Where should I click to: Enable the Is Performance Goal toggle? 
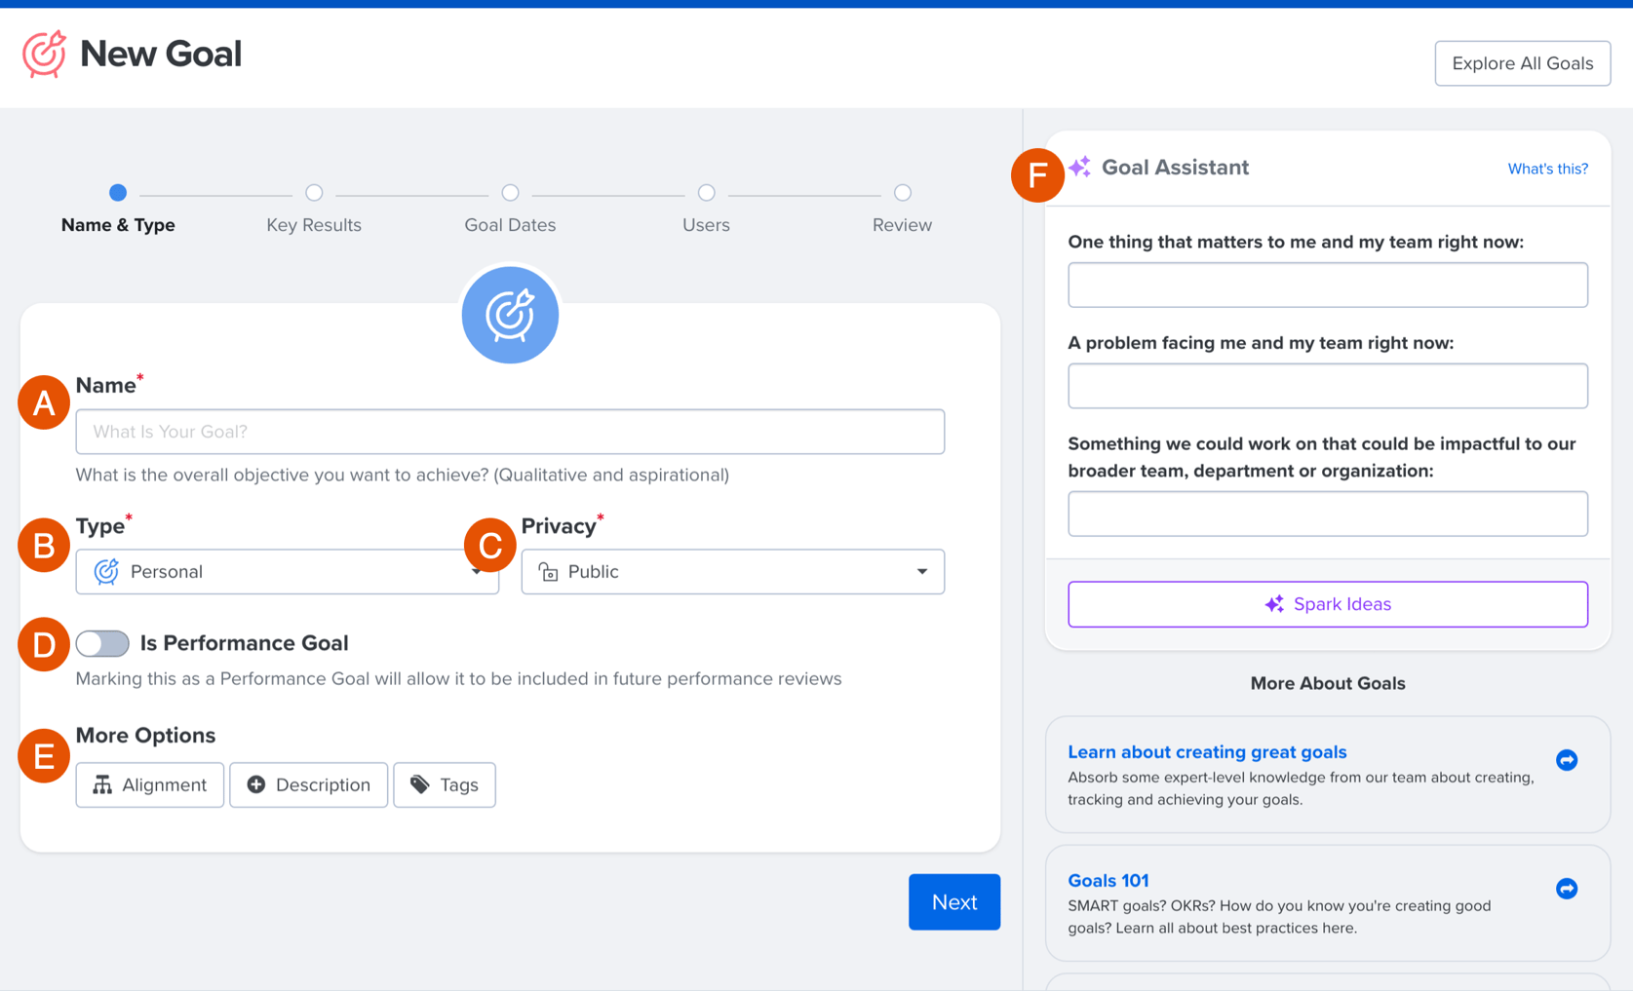click(x=102, y=643)
